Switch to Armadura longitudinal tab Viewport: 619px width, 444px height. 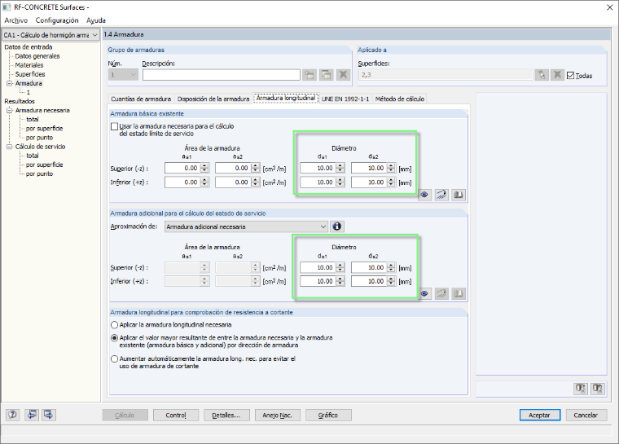click(x=286, y=98)
